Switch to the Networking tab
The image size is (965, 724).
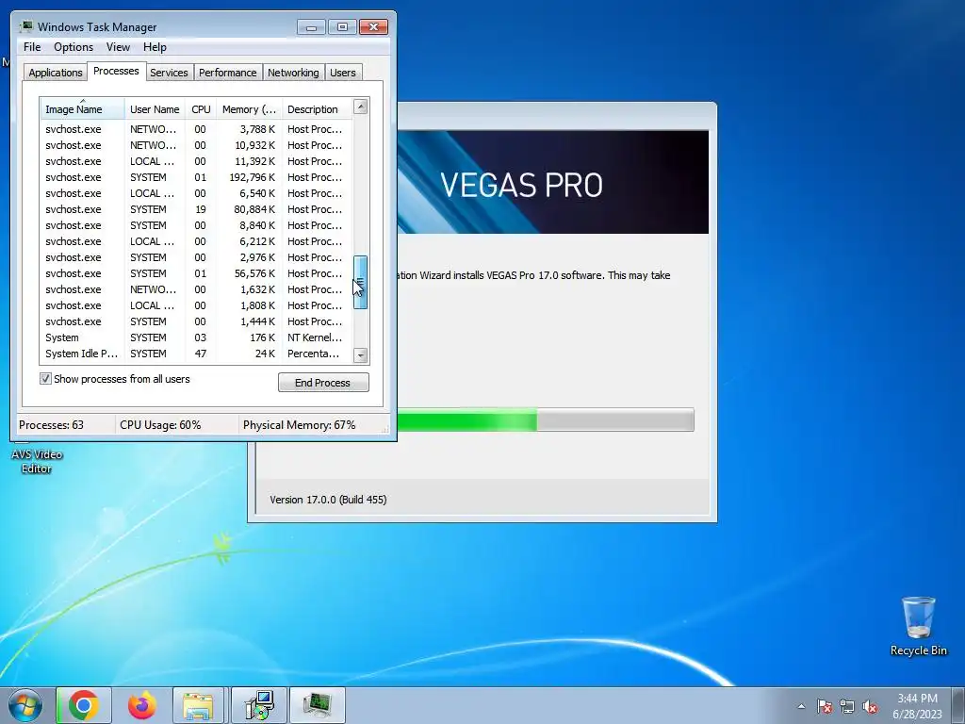click(x=293, y=73)
